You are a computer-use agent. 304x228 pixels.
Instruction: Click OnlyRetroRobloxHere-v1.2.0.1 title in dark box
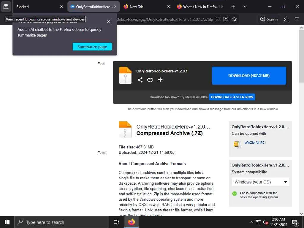[162, 71]
